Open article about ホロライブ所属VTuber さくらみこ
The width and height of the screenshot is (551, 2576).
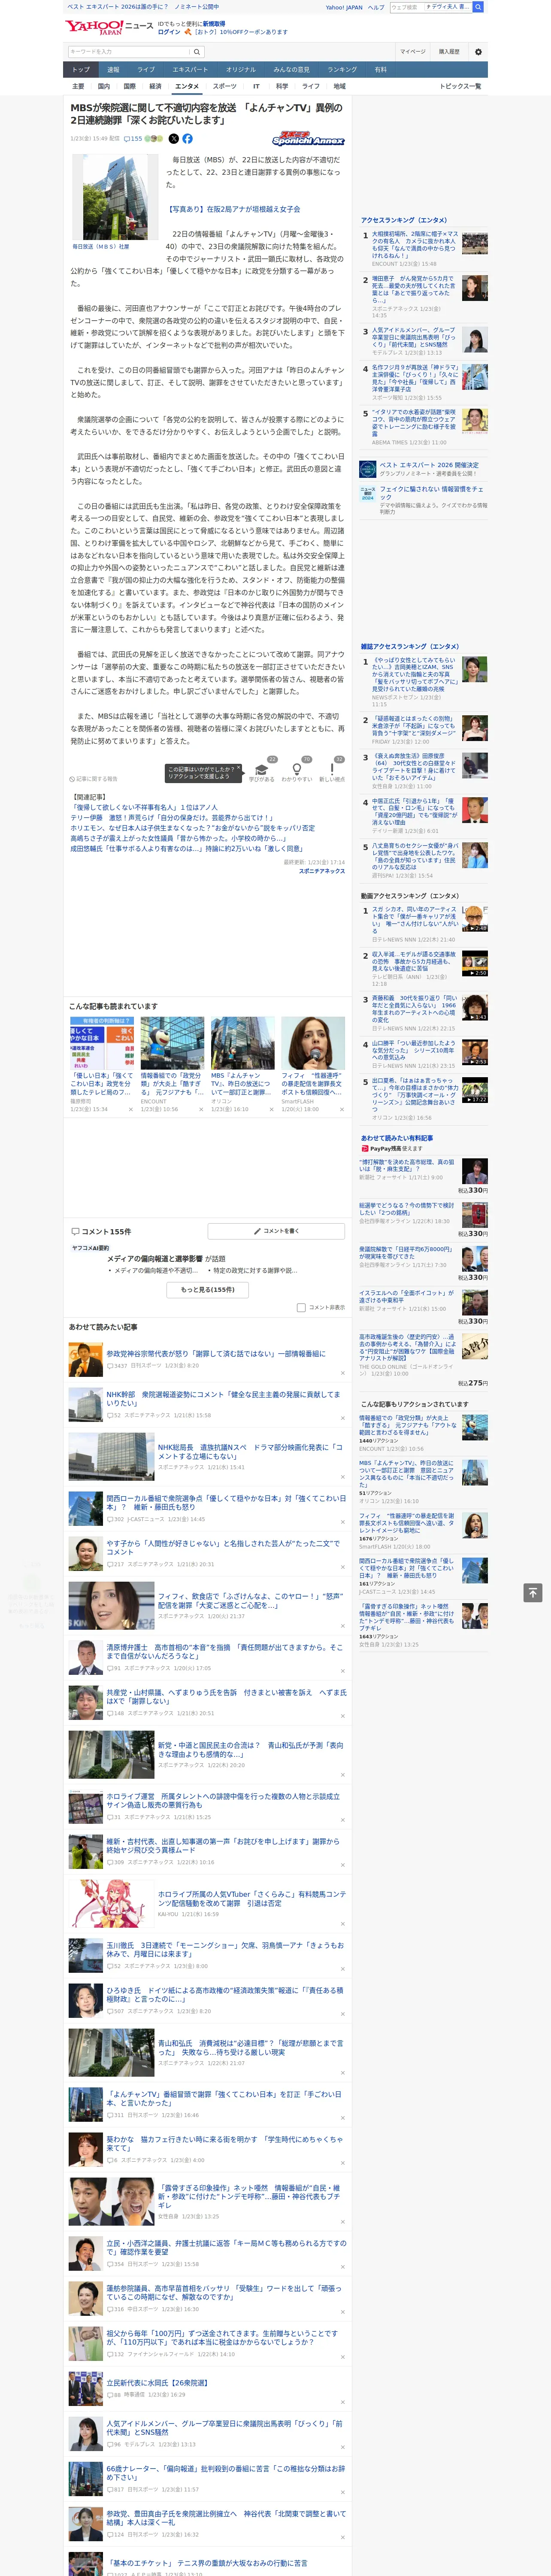coord(251,1898)
